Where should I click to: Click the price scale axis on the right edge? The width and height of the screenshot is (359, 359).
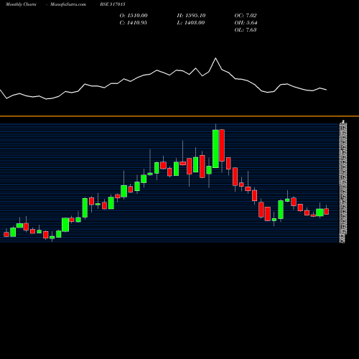click(343, 182)
